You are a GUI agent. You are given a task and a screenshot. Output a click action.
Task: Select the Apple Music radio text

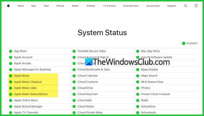[25, 88]
